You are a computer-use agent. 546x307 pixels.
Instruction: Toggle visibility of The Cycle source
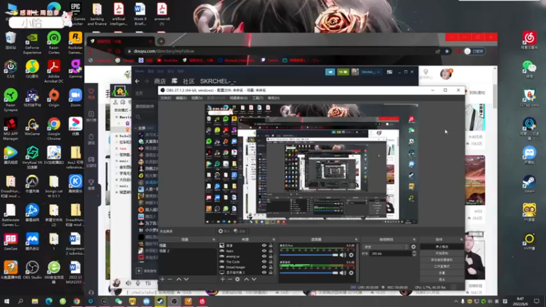pyautogui.click(x=264, y=262)
